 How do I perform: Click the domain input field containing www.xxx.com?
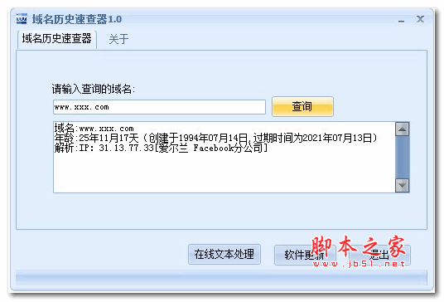click(x=159, y=107)
